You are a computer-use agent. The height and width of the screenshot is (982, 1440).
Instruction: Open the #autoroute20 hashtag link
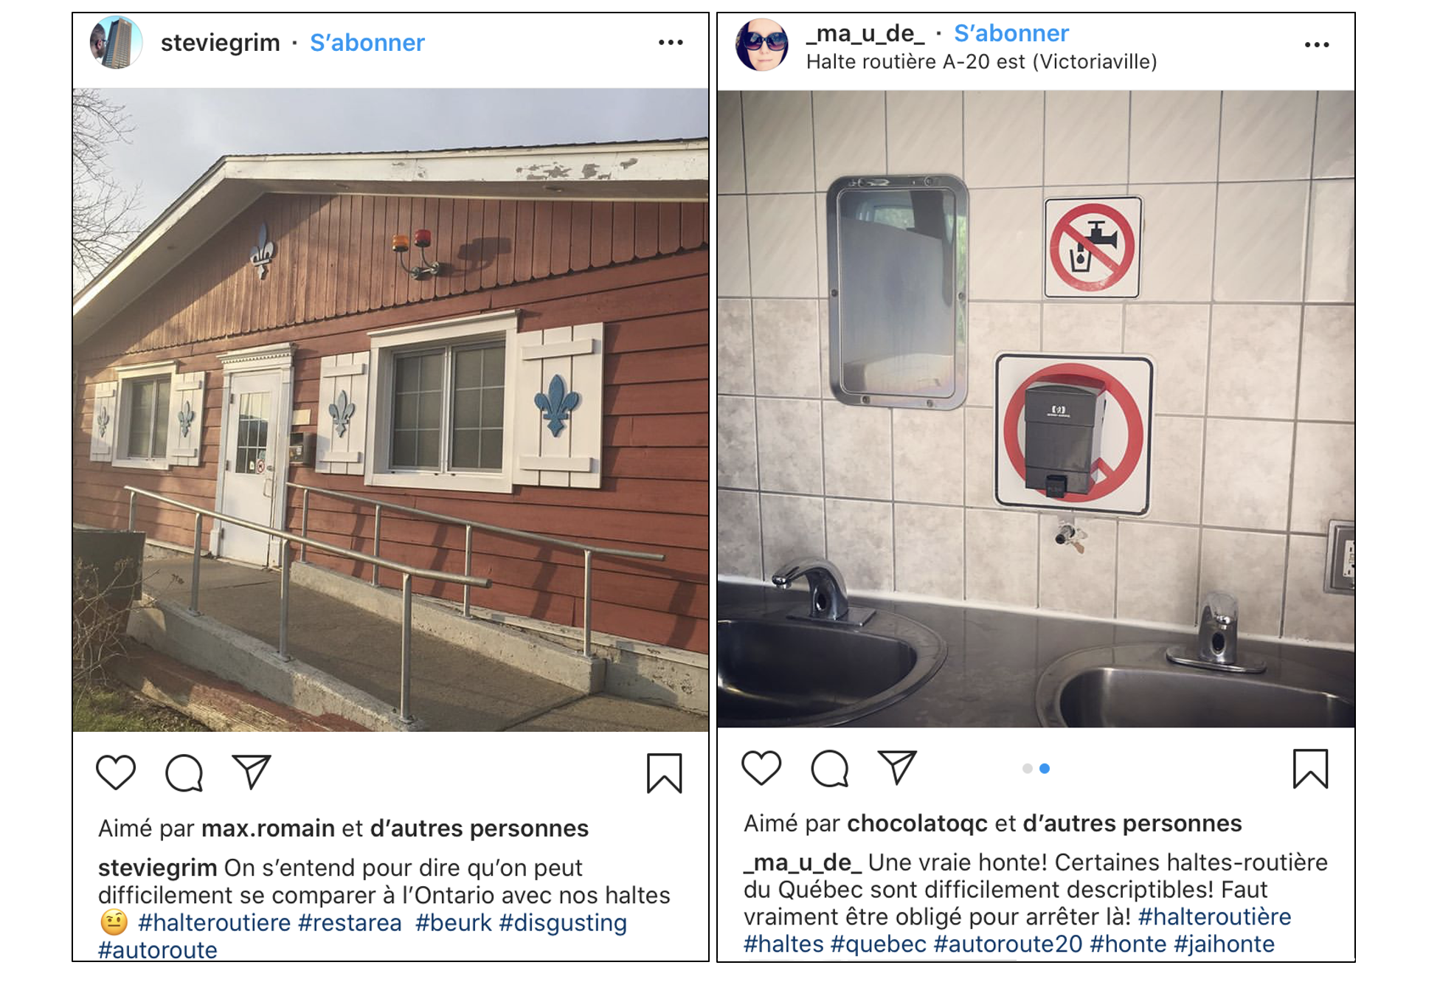pos(1008,944)
